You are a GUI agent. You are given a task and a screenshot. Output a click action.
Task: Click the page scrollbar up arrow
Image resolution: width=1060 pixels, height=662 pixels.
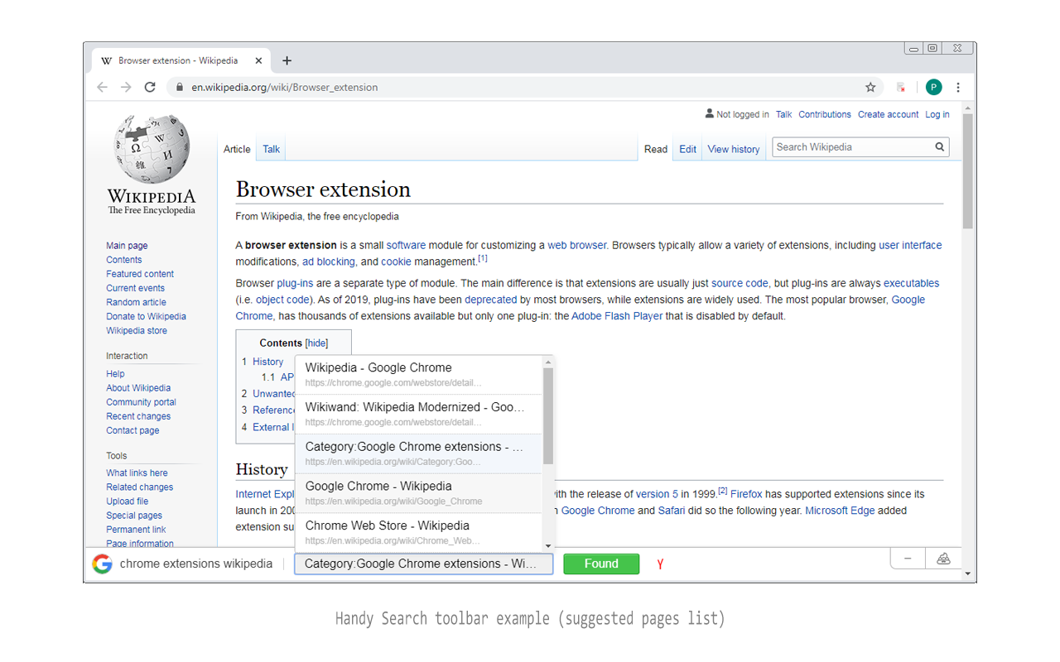click(967, 108)
